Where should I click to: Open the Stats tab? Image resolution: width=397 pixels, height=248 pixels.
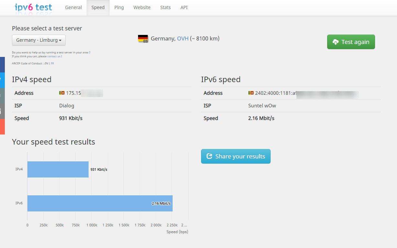coord(165,7)
